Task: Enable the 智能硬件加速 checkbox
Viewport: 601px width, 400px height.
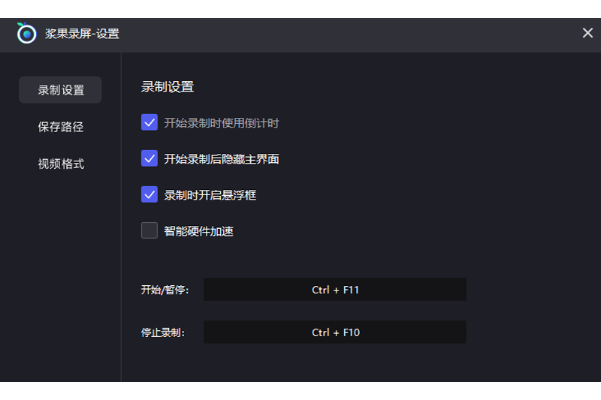Action: click(149, 230)
